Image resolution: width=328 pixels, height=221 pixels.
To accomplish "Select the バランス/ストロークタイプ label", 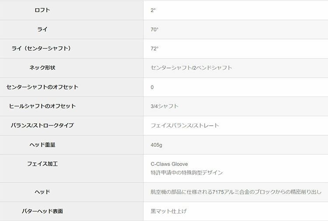I will click(x=42, y=125).
